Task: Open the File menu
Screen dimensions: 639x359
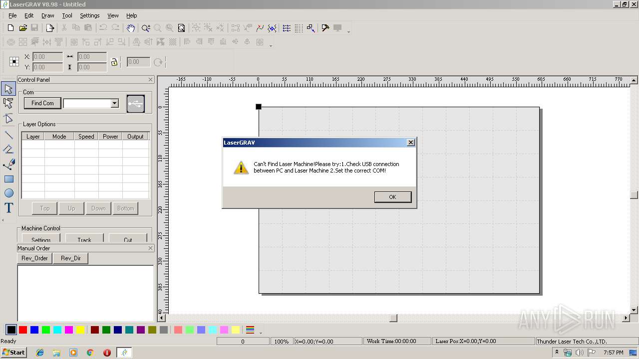Action: tap(12, 15)
